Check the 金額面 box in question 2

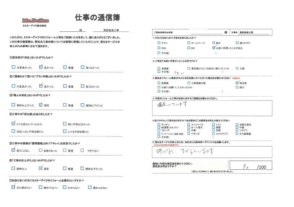(x=159, y=69)
